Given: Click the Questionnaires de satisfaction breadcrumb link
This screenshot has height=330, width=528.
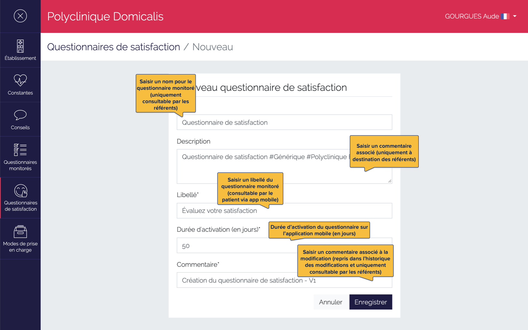Looking at the screenshot, I should tap(114, 47).
